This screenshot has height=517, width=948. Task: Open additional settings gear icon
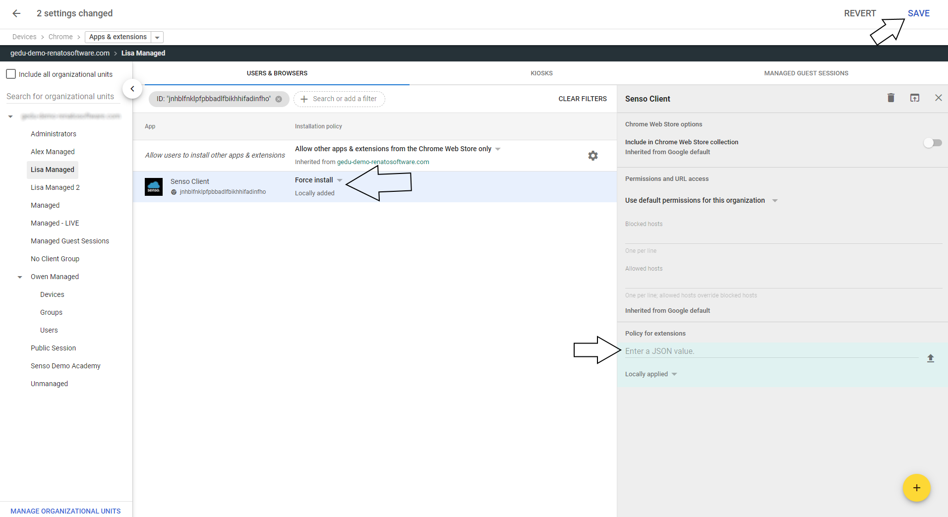593,156
